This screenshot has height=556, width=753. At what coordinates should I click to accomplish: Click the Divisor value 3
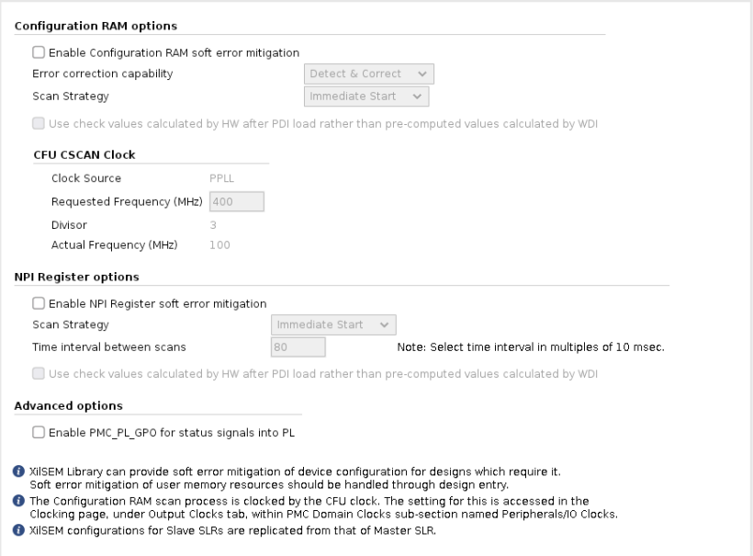pos(214,223)
